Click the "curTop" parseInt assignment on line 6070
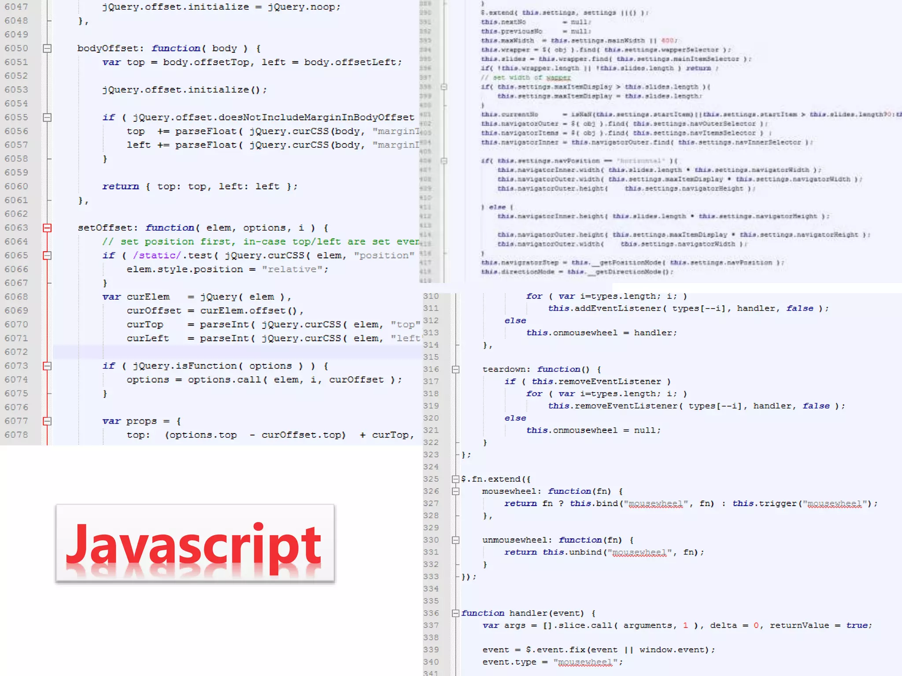902x676 pixels. click(273, 325)
